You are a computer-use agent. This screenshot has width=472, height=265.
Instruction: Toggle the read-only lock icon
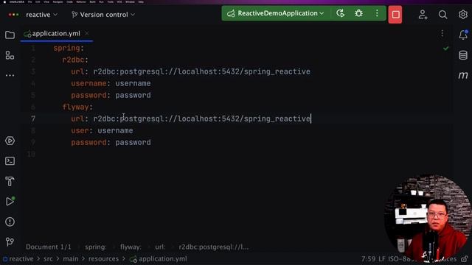(465, 258)
